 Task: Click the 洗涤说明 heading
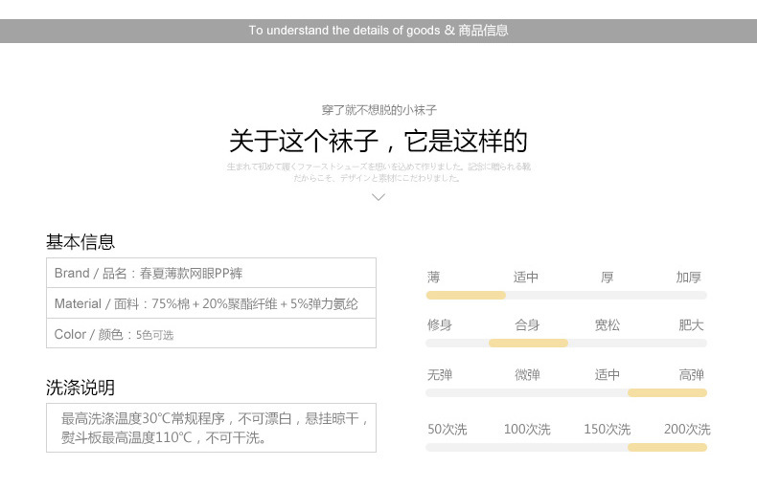80,388
